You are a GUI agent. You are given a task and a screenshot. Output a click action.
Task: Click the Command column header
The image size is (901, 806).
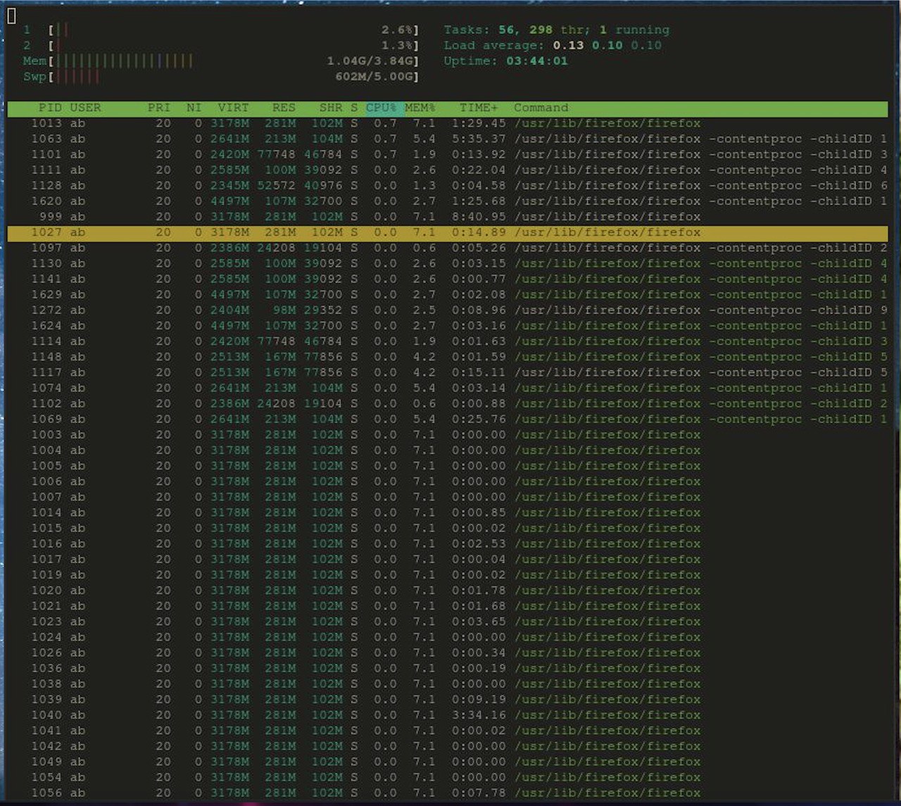(x=541, y=108)
